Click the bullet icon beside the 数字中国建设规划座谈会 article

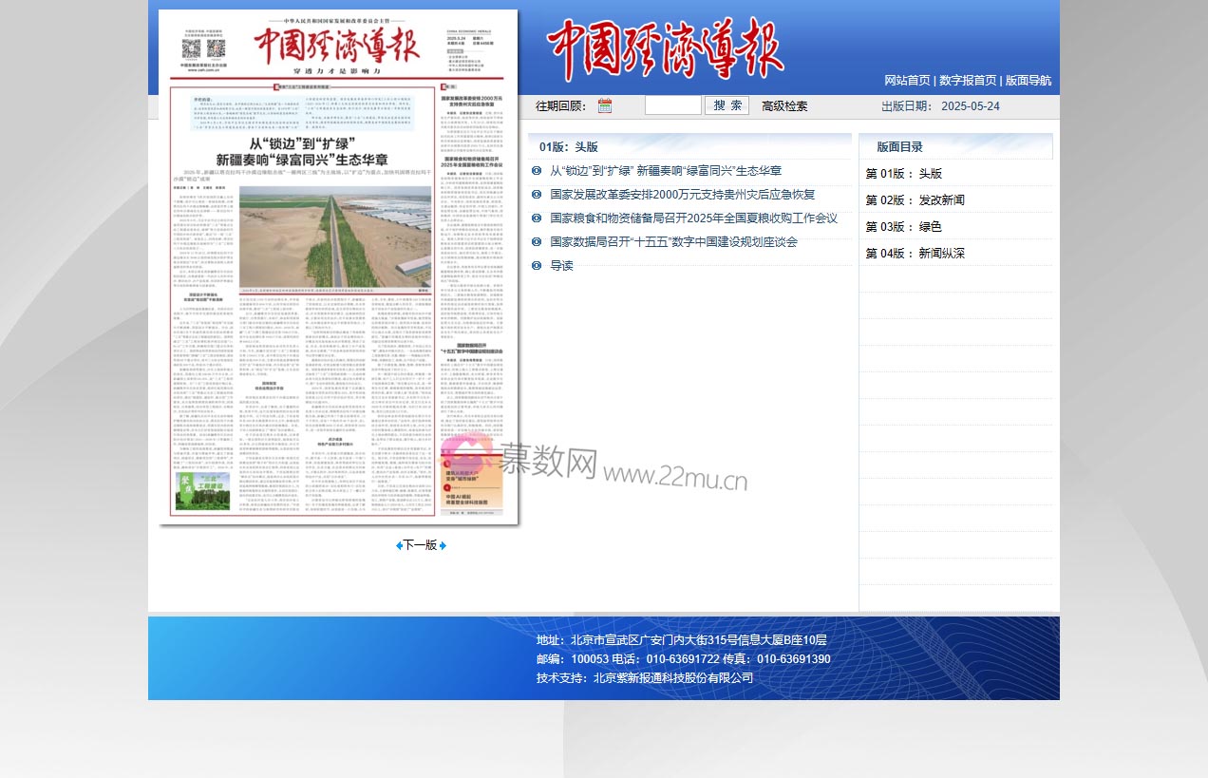(537, 242)
